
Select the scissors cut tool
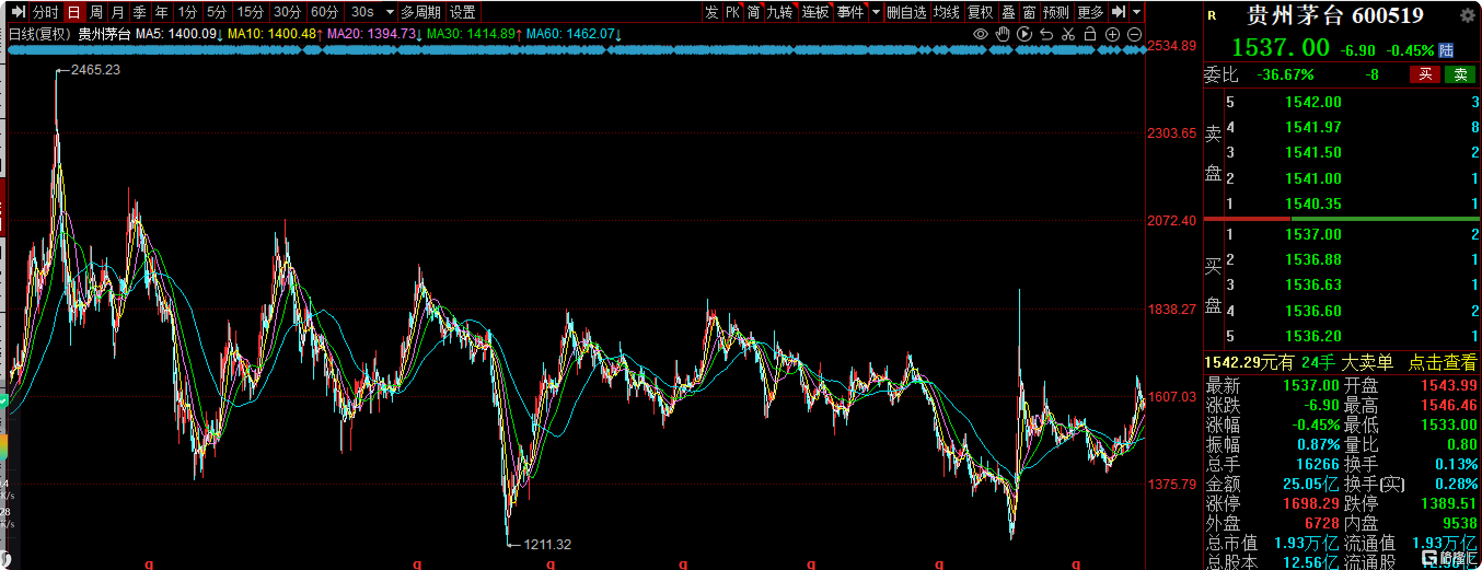pos(1068,34)
